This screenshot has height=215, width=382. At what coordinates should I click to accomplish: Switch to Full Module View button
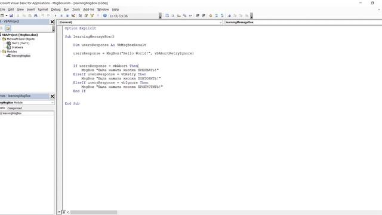point(64,213)
